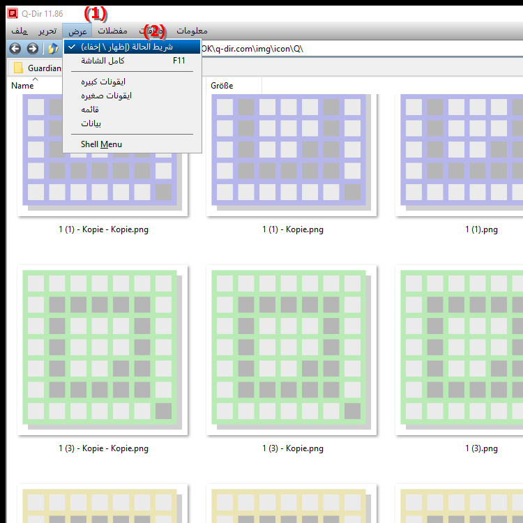Select thumbnail 1 (3) - Kopie - Kopie.png
The image size is (523, 523).
pyautogui.click(x=103, y=350)
